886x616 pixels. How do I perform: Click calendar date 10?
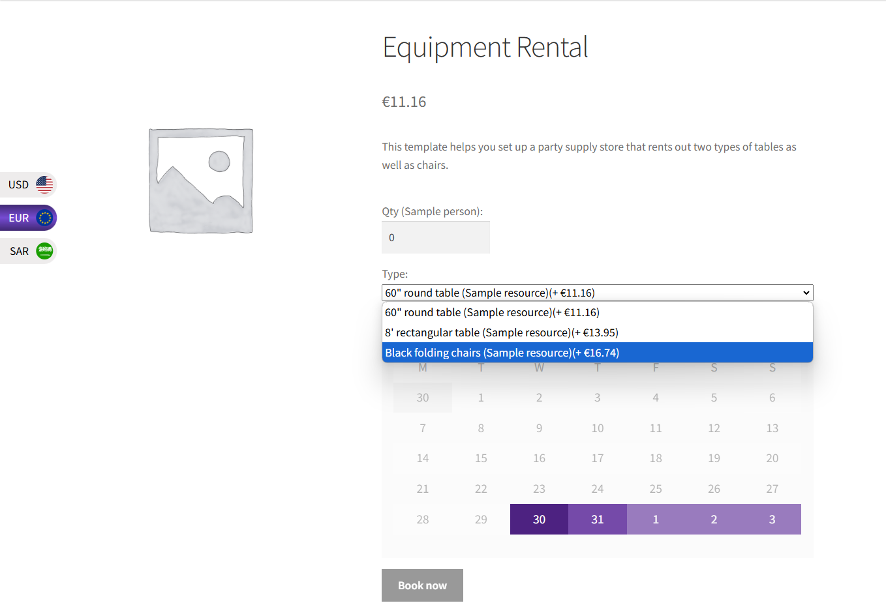[x=598, y=428]
